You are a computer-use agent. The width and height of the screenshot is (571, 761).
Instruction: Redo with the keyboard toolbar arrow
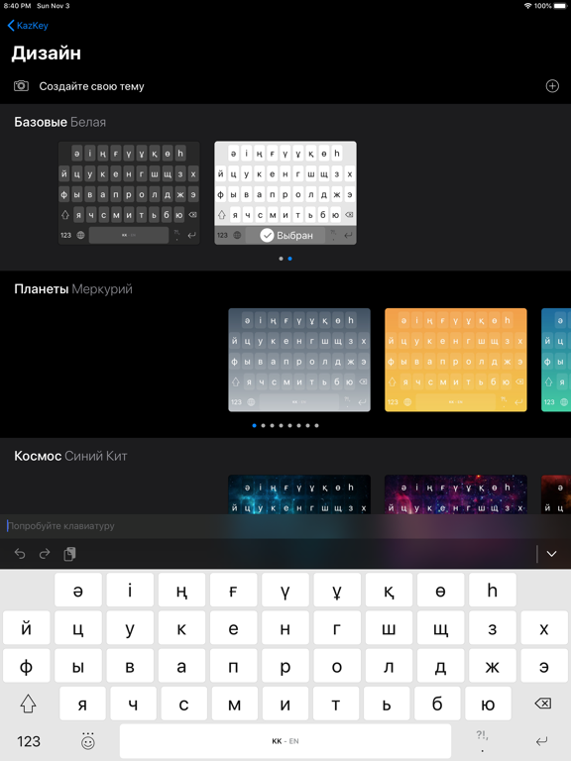point(45,554)
